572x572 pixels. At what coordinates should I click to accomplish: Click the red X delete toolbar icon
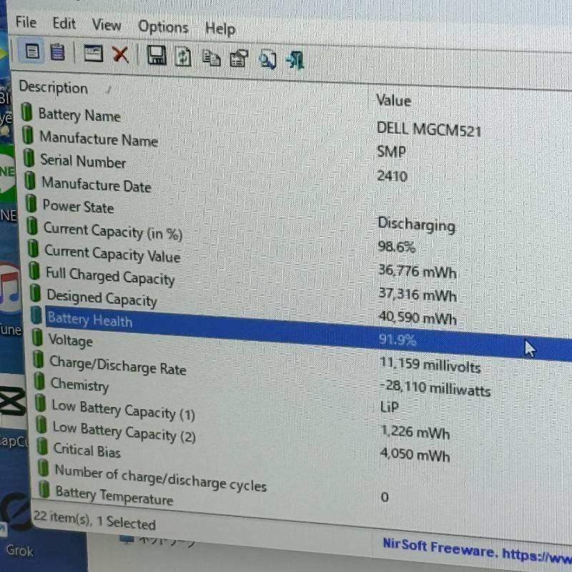pos(120,55)
